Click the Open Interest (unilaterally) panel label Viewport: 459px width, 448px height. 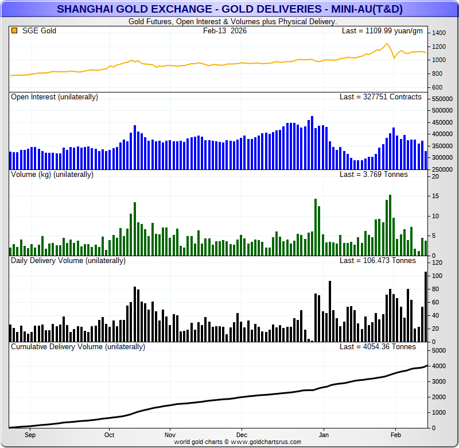[x=55, y=97]
